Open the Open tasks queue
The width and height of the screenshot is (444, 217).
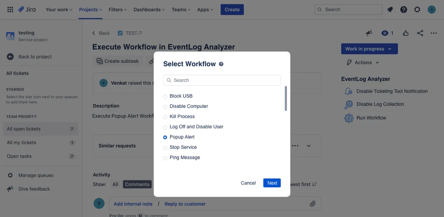coord(41,156)
